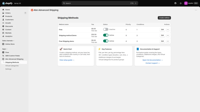Click the Contact support link

pyautogui.click(x=152, y=63)
